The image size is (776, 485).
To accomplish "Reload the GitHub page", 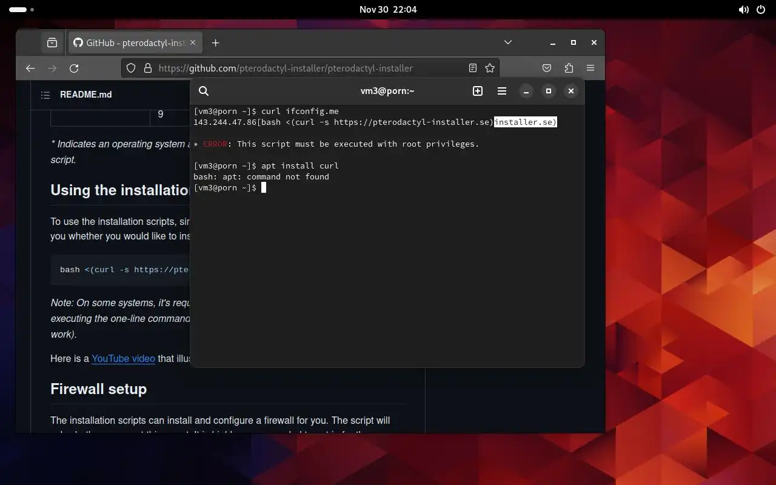I will click(74, 69).
